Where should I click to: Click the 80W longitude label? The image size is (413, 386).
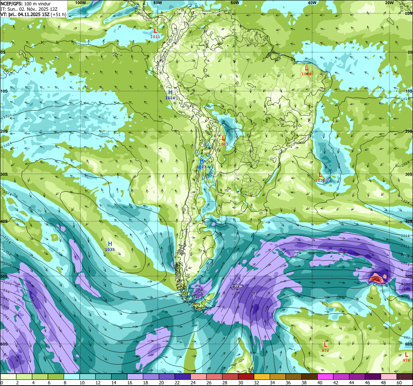[157, 2]
